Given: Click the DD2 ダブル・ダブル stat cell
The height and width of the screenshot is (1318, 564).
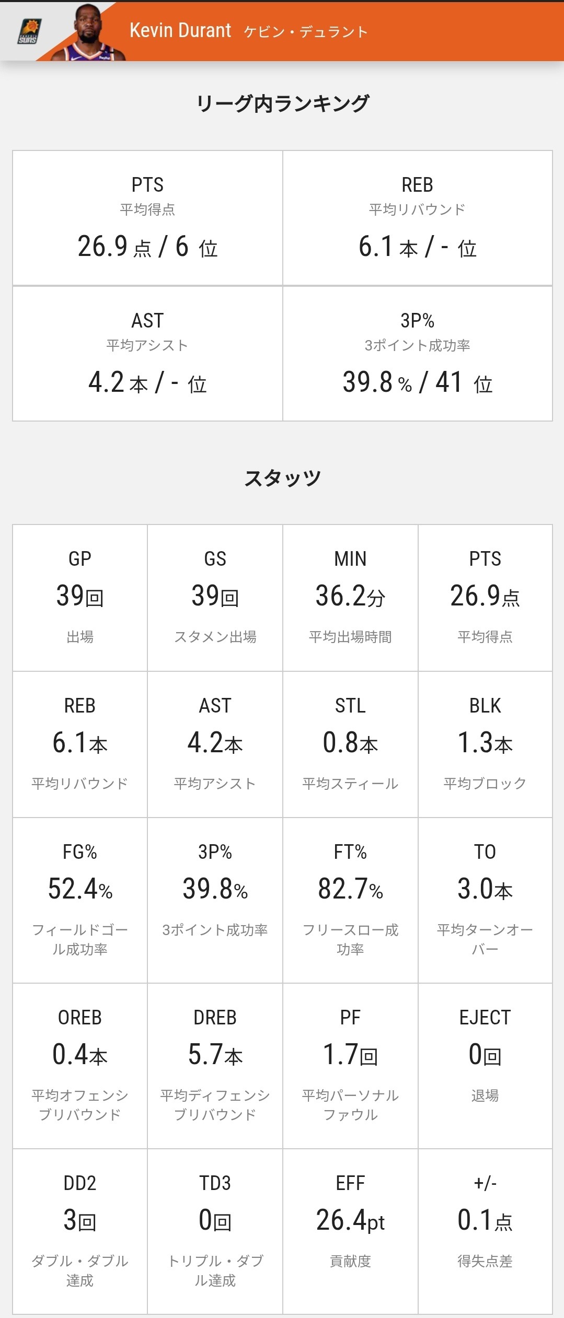Looking at the screenshot, I should point(80,1231).
